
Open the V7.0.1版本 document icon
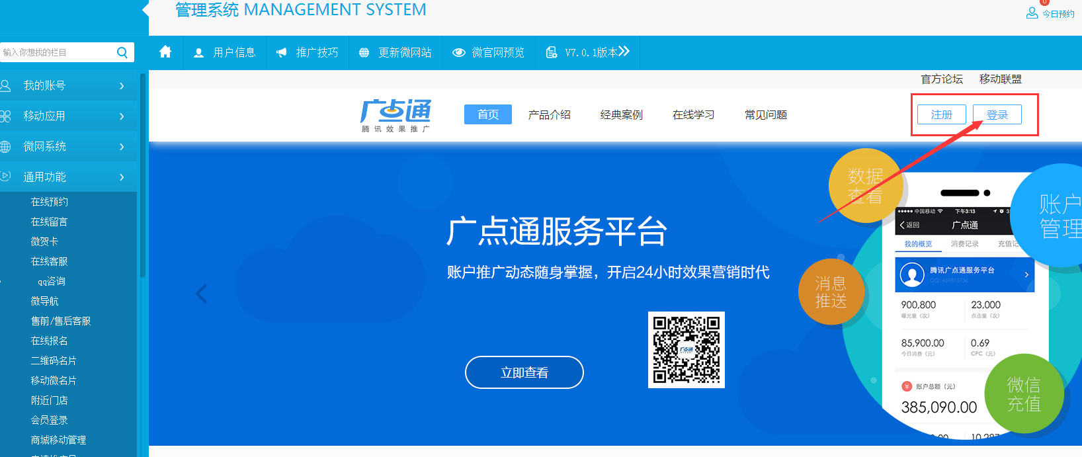click(552, 53)
